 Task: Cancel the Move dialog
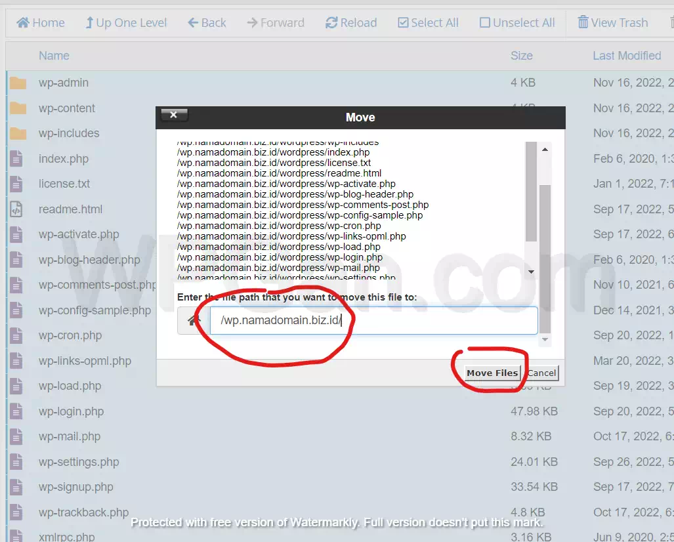(x=541, y=373)
